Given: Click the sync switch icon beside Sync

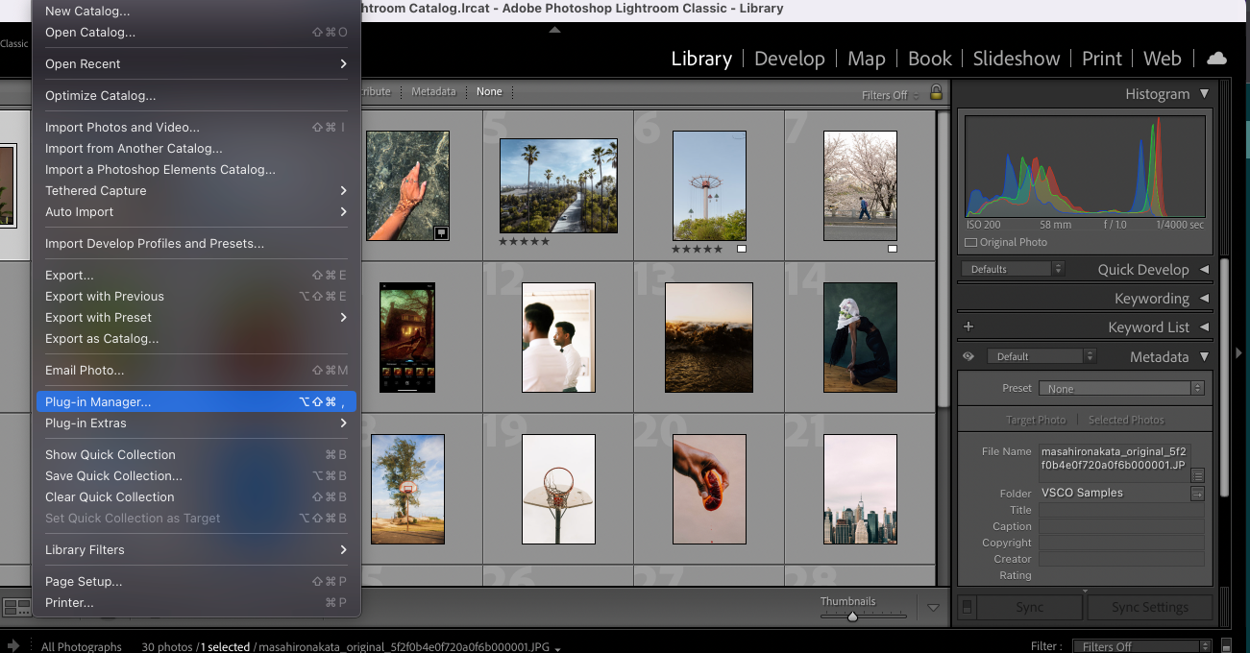Looking at the screenshot, I should coord(968,607).
